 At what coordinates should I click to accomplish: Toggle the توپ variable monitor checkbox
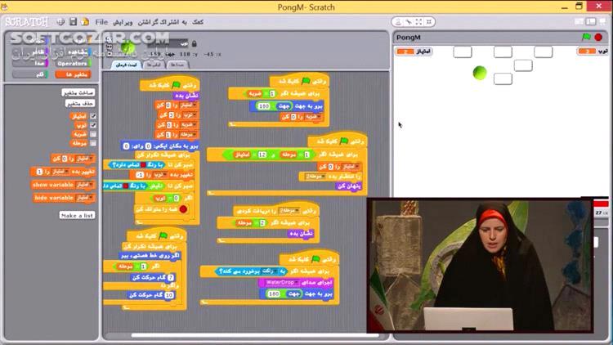pos(93,125)
